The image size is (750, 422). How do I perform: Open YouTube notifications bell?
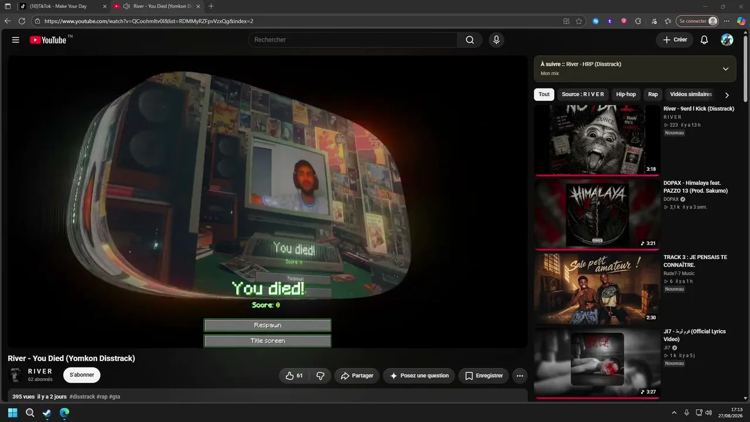pyautogui.click(x=704, y=40)
